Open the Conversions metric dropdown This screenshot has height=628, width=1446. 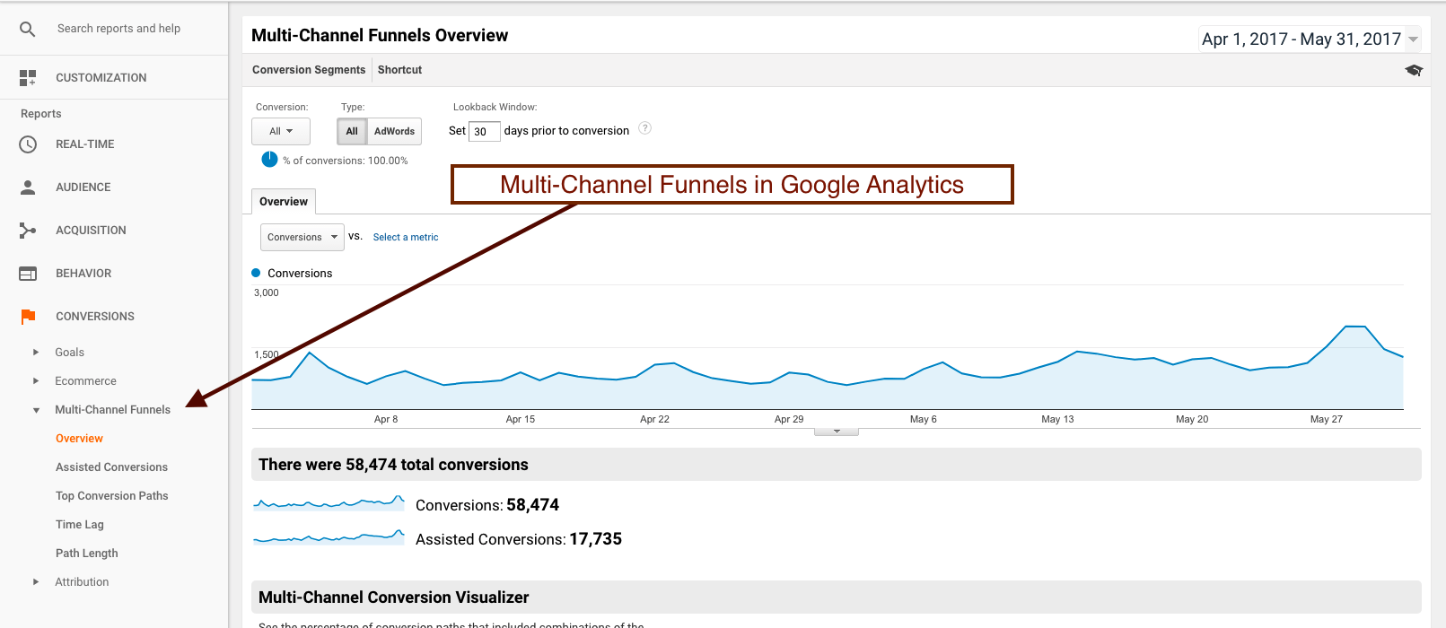(x=302, y=237)
